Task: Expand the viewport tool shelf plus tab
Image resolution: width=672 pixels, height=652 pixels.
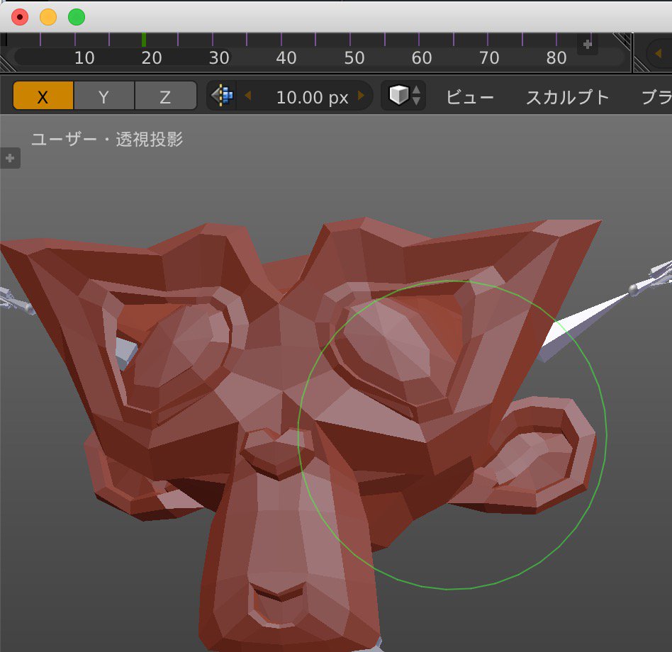Action: point(10,158)
